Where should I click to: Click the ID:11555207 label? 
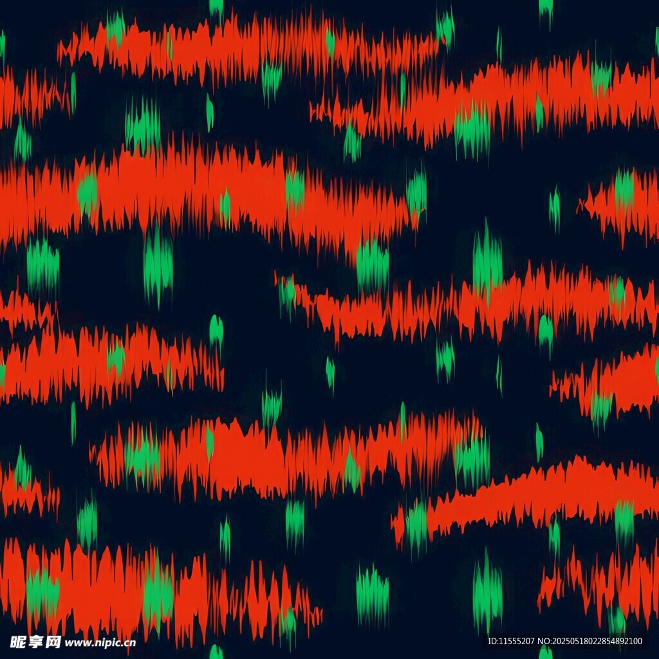(510, 641)
